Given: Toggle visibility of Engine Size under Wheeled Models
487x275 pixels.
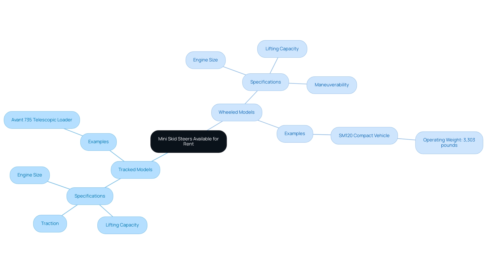Looking at the screenshot, I should coord(206,60).
